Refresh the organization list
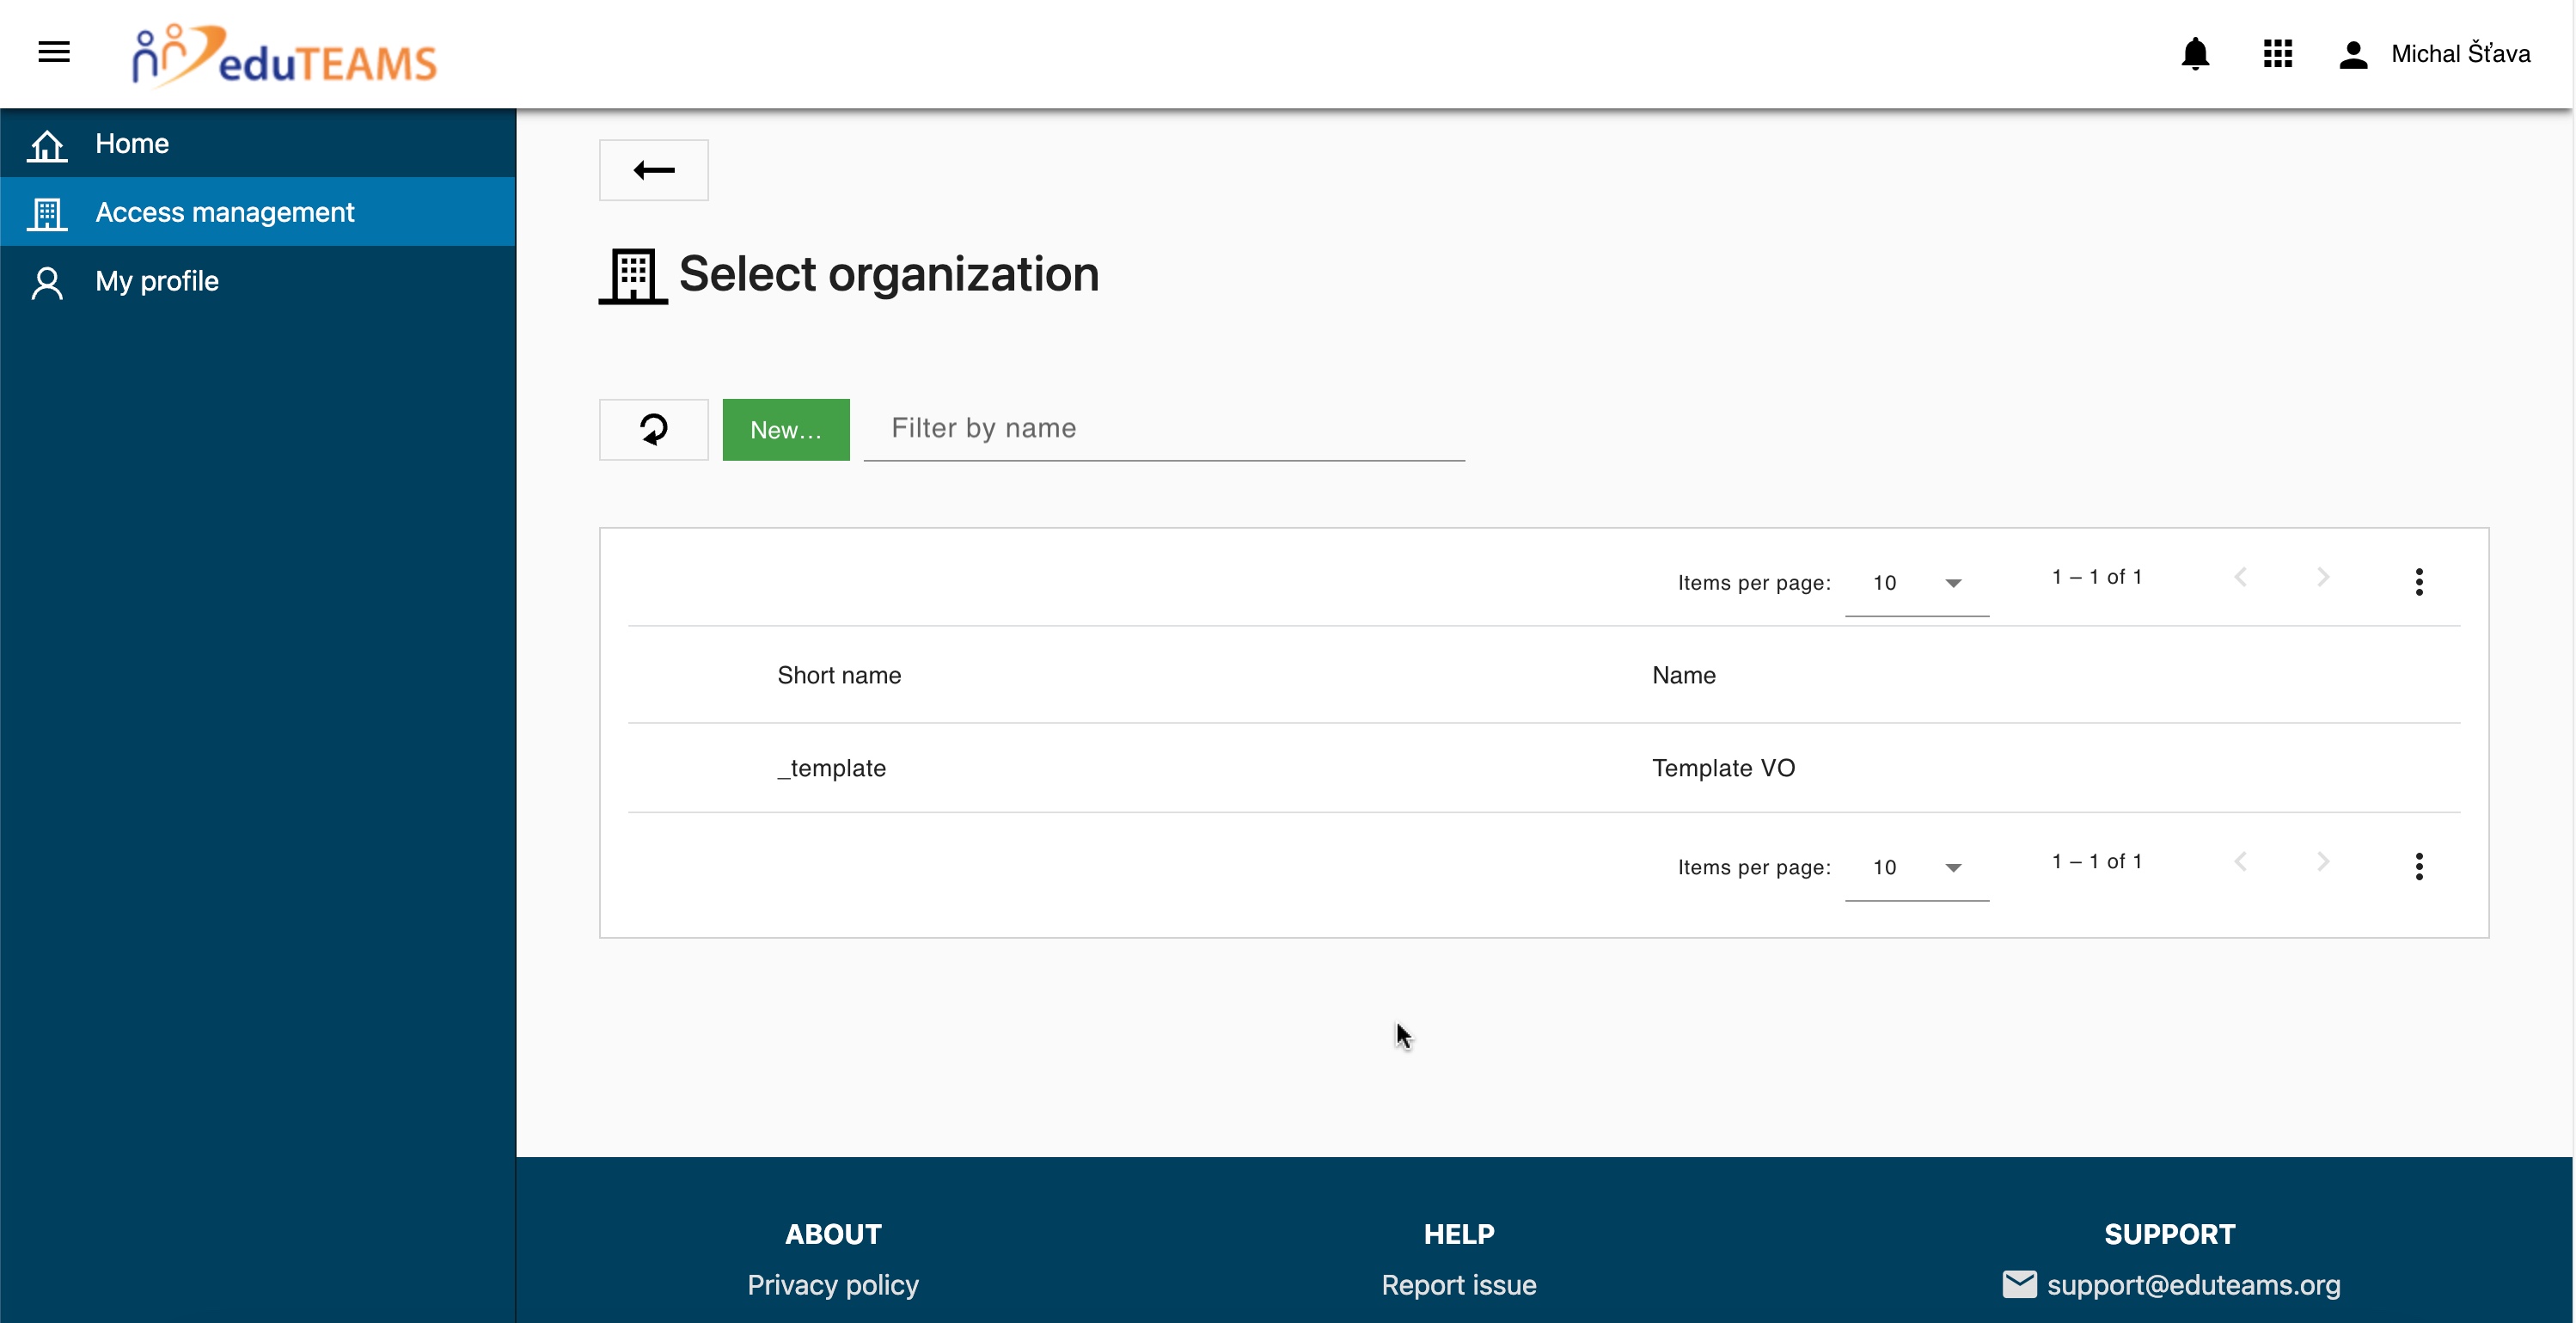 pyautogui.click(x=654, y=430)
